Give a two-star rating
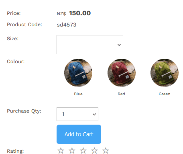Viewport: 183px width, 154px height. click(72, 150)
